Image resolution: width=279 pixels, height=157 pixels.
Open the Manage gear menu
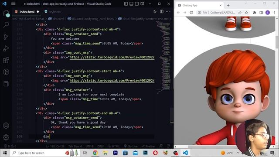pos(6,137)
